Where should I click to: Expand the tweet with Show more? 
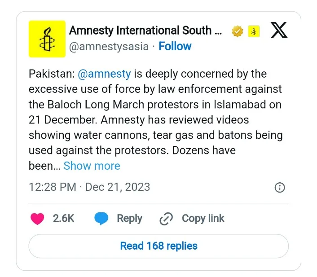(x=92, y=166)
